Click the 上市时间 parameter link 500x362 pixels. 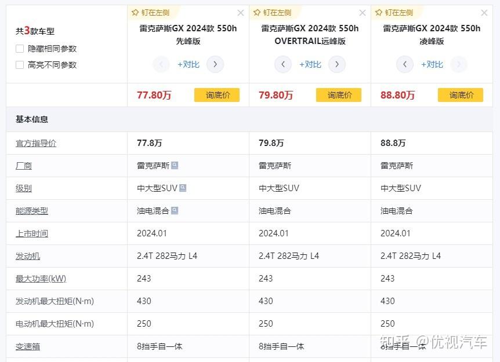[31, 233]
